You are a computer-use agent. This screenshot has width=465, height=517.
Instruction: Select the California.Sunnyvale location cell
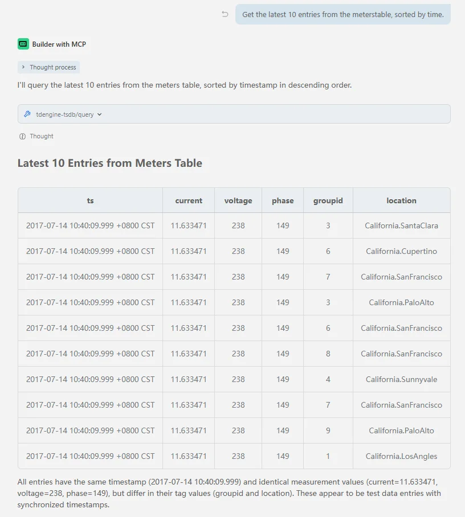[401, 379]
